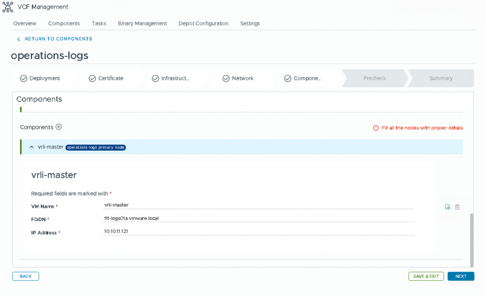Screen dimensions: 486x296
Task: Click the Network step checkmark icon
Action: tap(226, 79)
